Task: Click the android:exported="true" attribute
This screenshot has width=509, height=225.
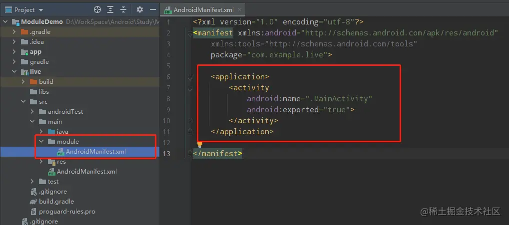Action: [x=298, y=110]
